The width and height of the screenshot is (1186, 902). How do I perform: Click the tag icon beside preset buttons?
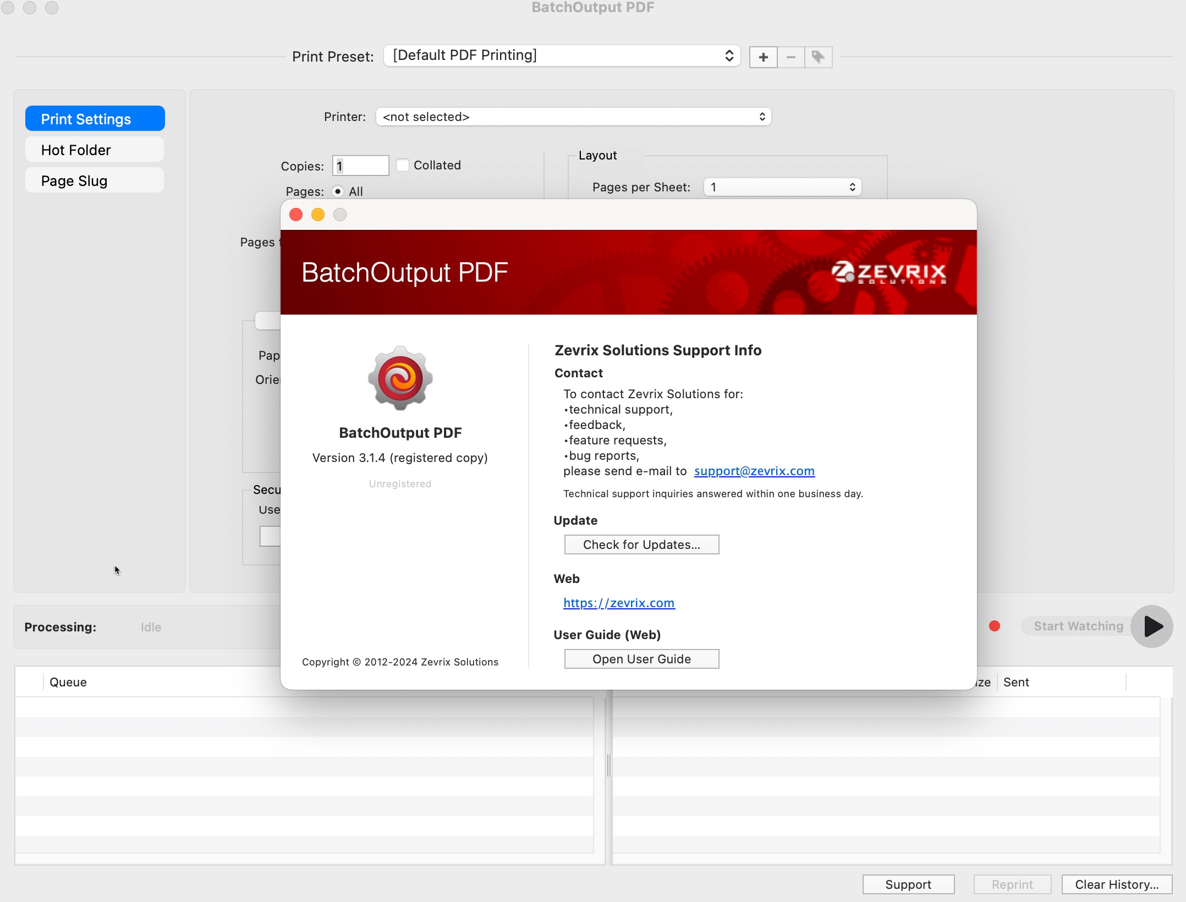(x=819, y=57)
